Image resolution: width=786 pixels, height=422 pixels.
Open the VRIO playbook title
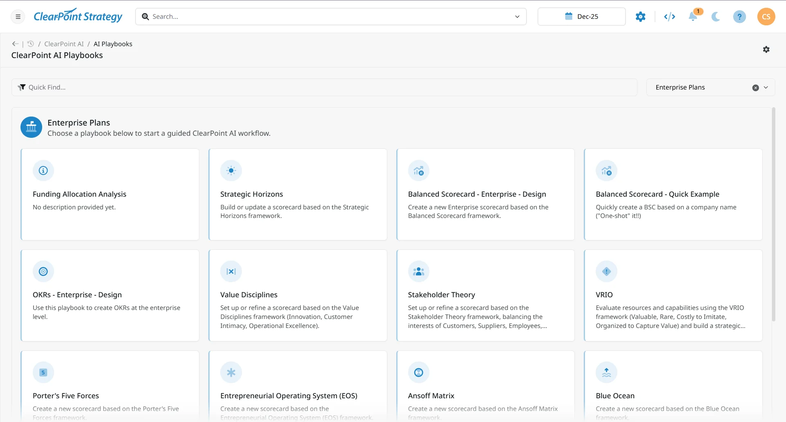pyautogui.click(x=604, y=295)
